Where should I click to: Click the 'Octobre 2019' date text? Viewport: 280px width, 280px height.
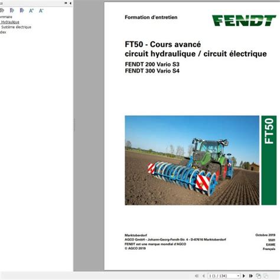click(265, 235)
